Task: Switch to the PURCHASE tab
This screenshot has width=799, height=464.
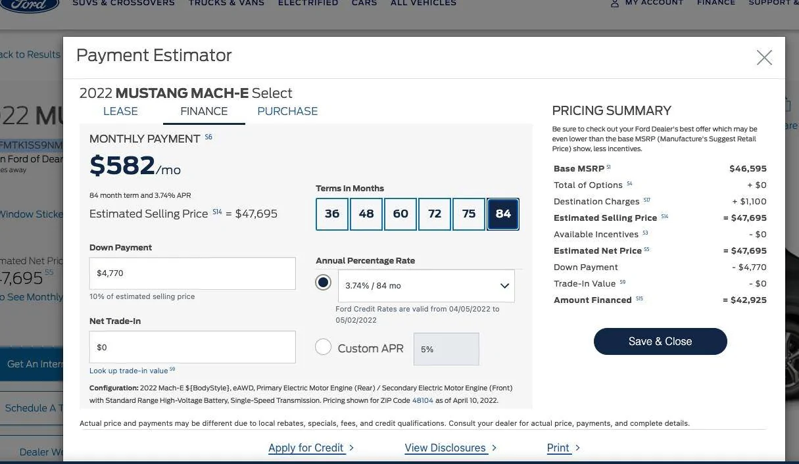Action: point(287,111)
